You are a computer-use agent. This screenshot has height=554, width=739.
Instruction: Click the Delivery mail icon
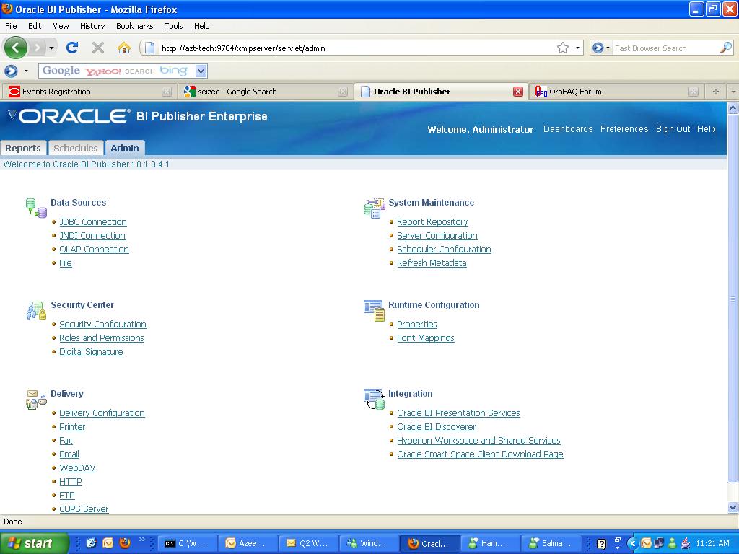click(36, 400)
